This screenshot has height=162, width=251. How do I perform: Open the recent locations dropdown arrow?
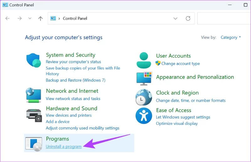pyautogui.click(x=30, y=18)
